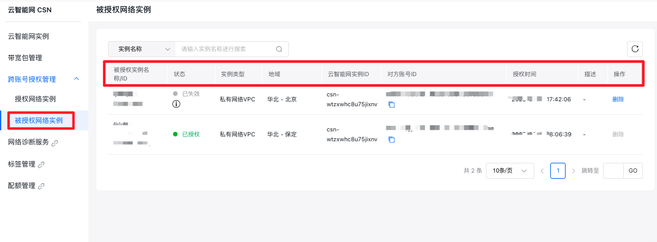Click the 已失效 status text

coord(191,93)
